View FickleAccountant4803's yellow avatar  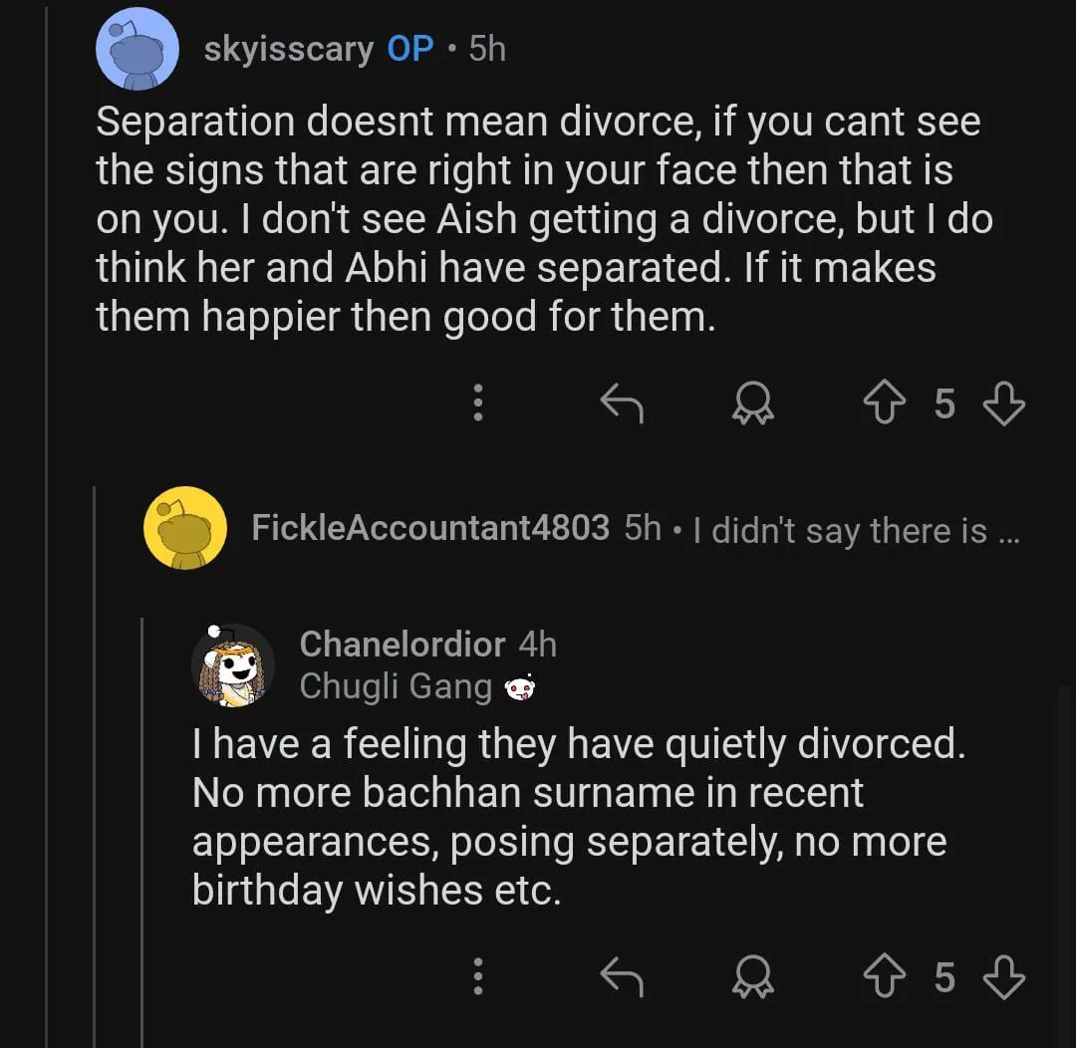[185, 528]
